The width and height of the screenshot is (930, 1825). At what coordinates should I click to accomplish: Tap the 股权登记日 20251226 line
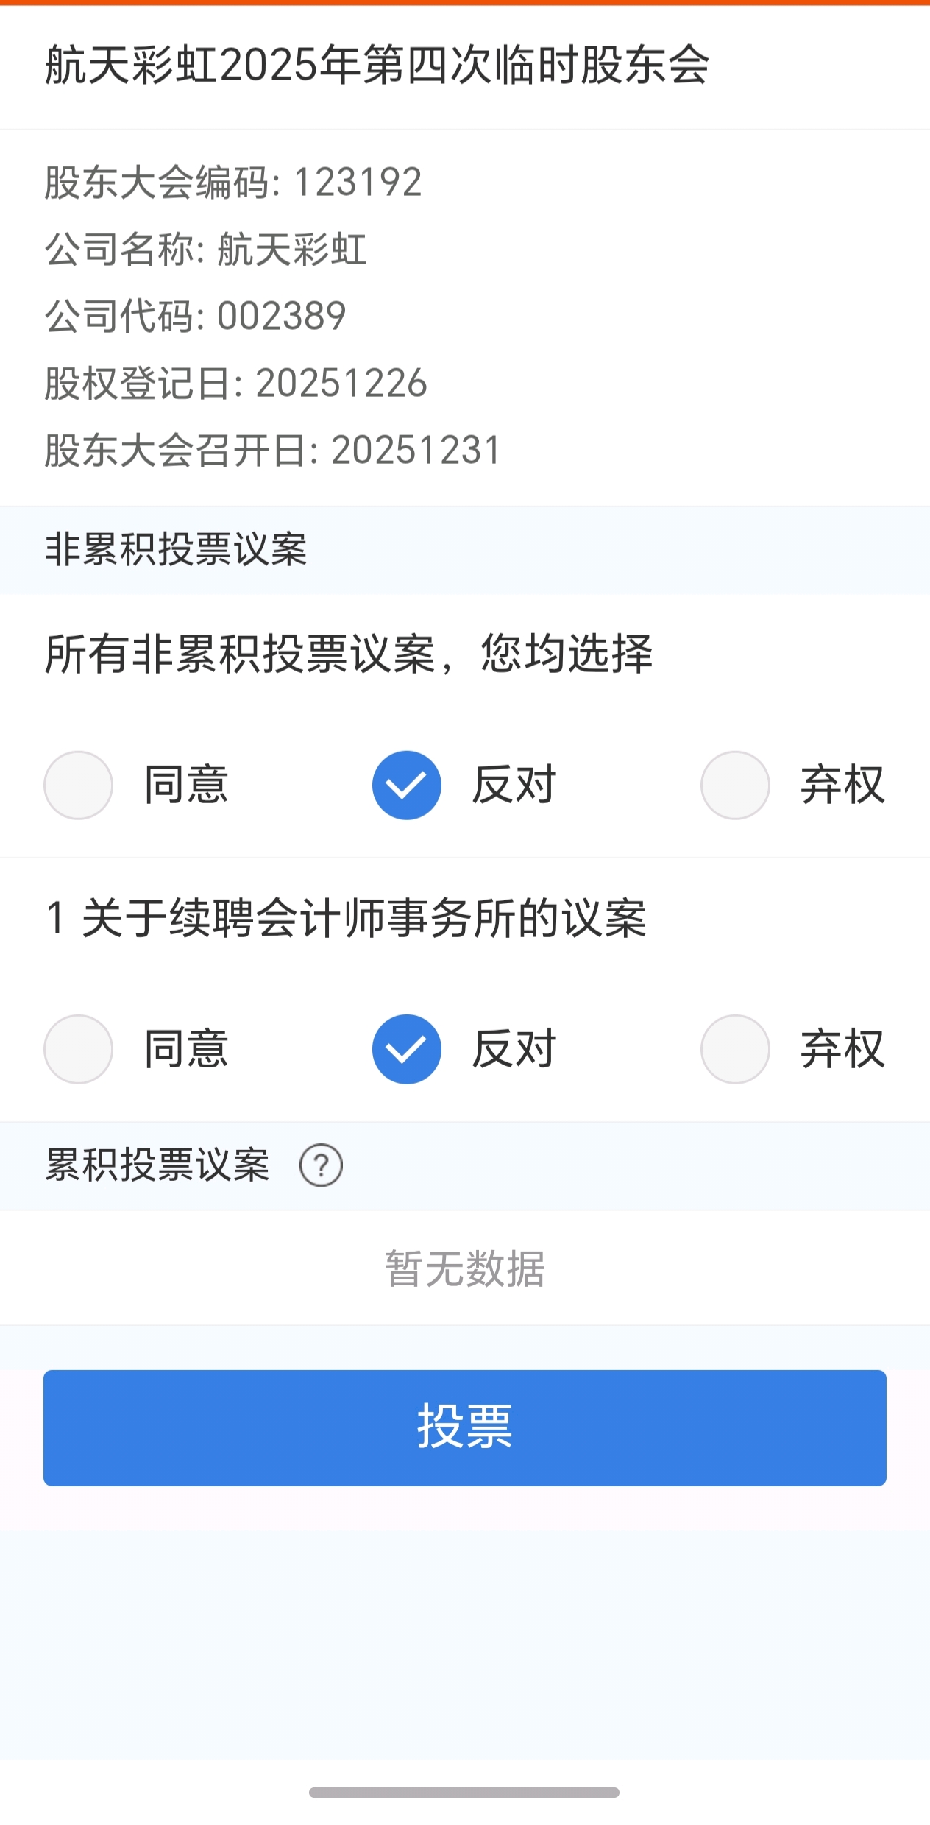click(x=235, y=383)
